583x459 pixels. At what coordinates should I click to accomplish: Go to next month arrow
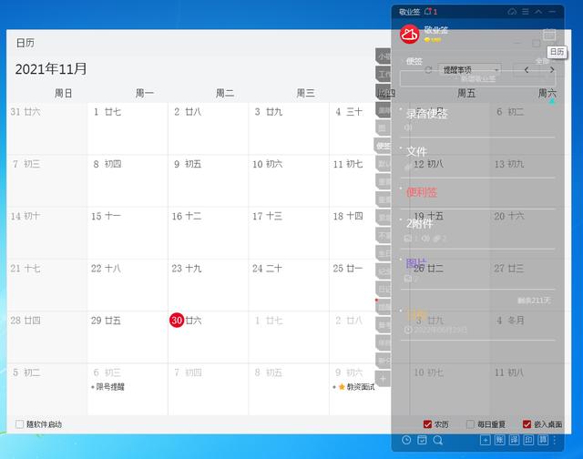(x=552, y=70)
